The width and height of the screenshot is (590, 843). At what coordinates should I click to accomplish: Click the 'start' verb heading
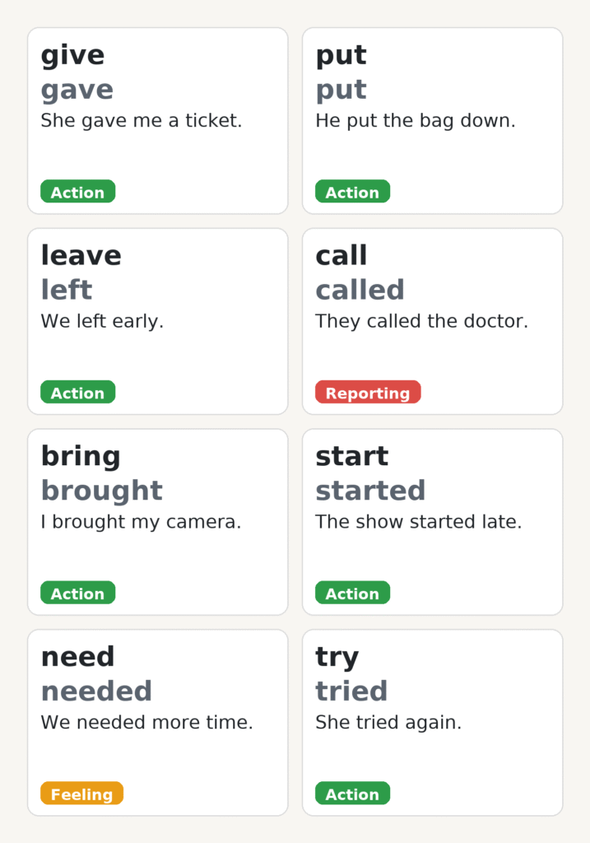[x=351, y=456]
